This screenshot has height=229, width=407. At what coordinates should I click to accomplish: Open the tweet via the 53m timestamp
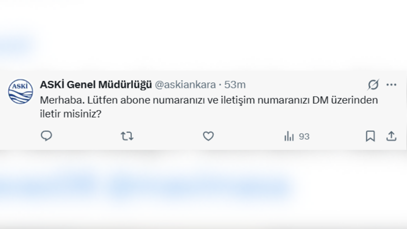click(236, 84)
